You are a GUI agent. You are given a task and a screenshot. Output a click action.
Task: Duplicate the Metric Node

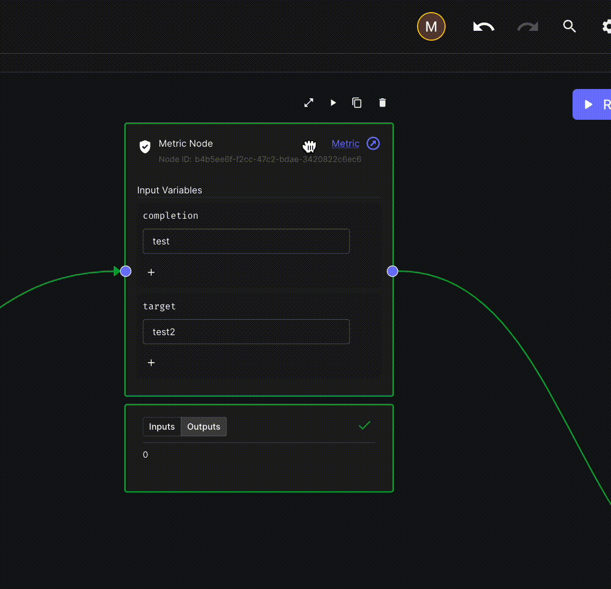(357, 103)
